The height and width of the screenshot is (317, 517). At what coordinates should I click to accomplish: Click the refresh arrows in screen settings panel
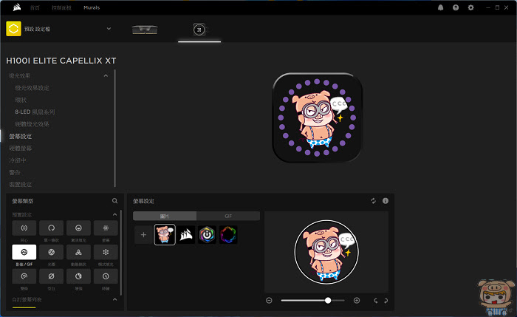tap(373, 201)
